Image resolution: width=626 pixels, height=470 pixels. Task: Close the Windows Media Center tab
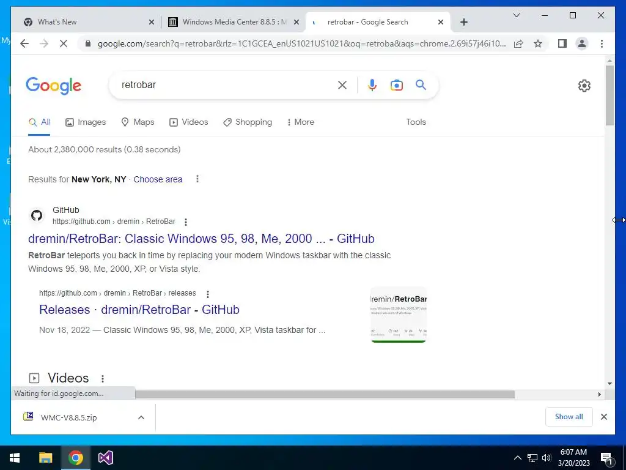coord(296,22)
